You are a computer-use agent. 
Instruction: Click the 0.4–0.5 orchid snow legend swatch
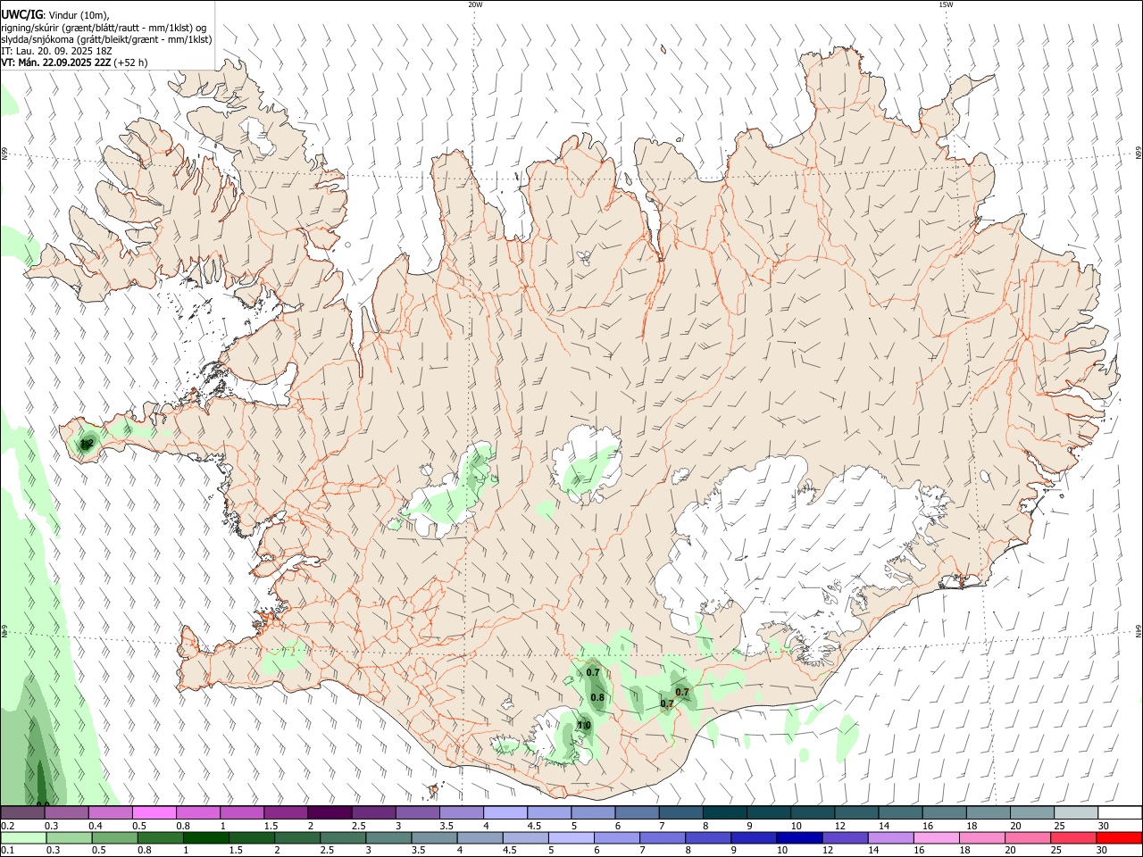click(111, 813)
